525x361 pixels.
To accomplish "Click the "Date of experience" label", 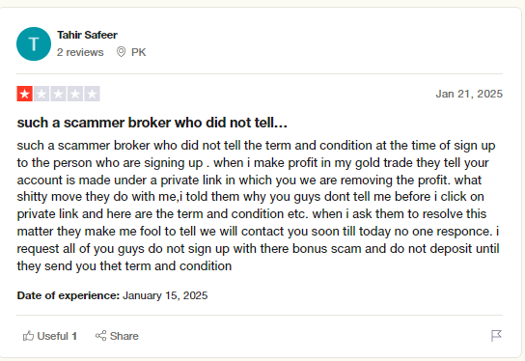I will point(69,295).
